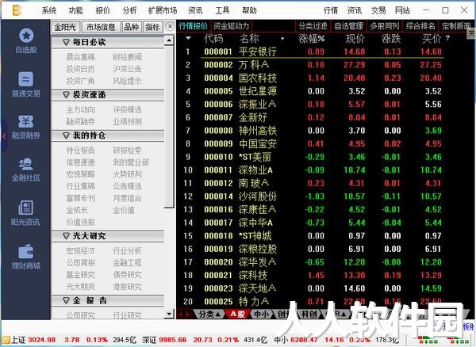Screen dimensions: 476x347
Task: Select the 中小 bottom tab
Action: (x=261, y=315)
